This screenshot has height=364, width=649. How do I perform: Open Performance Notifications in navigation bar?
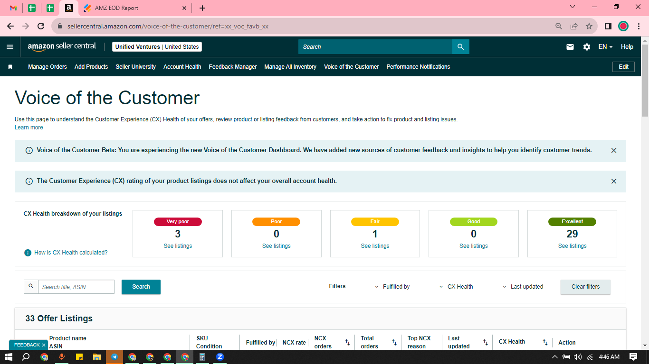point(418,67)
